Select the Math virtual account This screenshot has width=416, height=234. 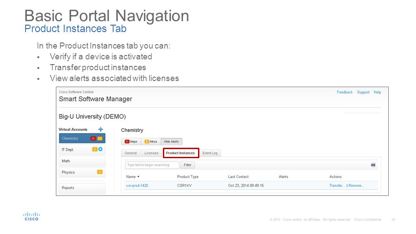click(82, 161)
